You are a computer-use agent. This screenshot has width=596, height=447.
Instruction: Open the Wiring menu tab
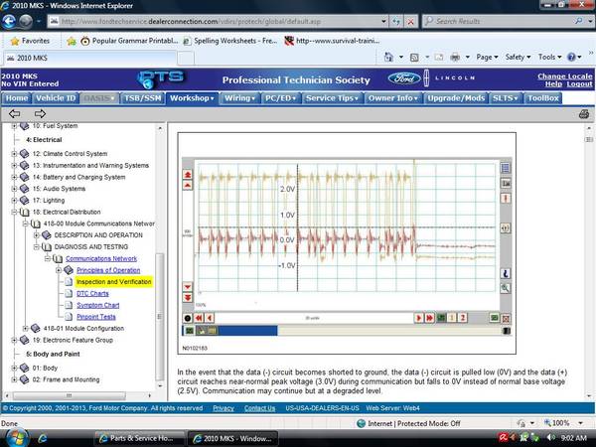(x=239, y=98)
